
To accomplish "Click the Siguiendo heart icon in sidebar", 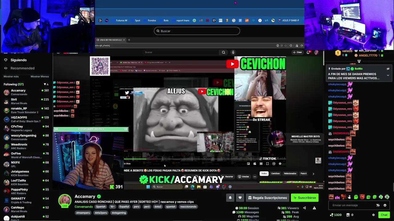I will tap(6, 60).
